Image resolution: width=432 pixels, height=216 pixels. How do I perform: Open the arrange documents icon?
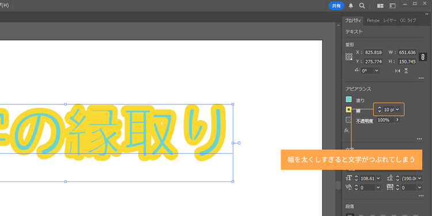tap(380, 6)
